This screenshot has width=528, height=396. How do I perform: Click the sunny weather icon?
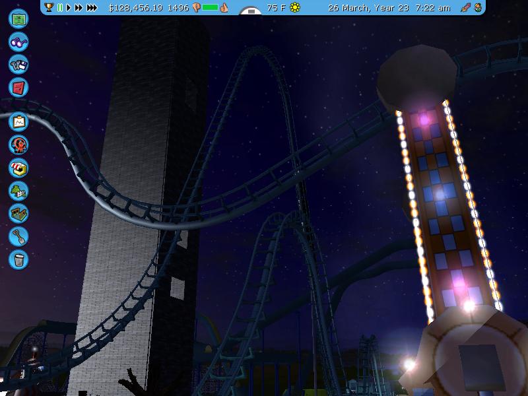[295, 7]
